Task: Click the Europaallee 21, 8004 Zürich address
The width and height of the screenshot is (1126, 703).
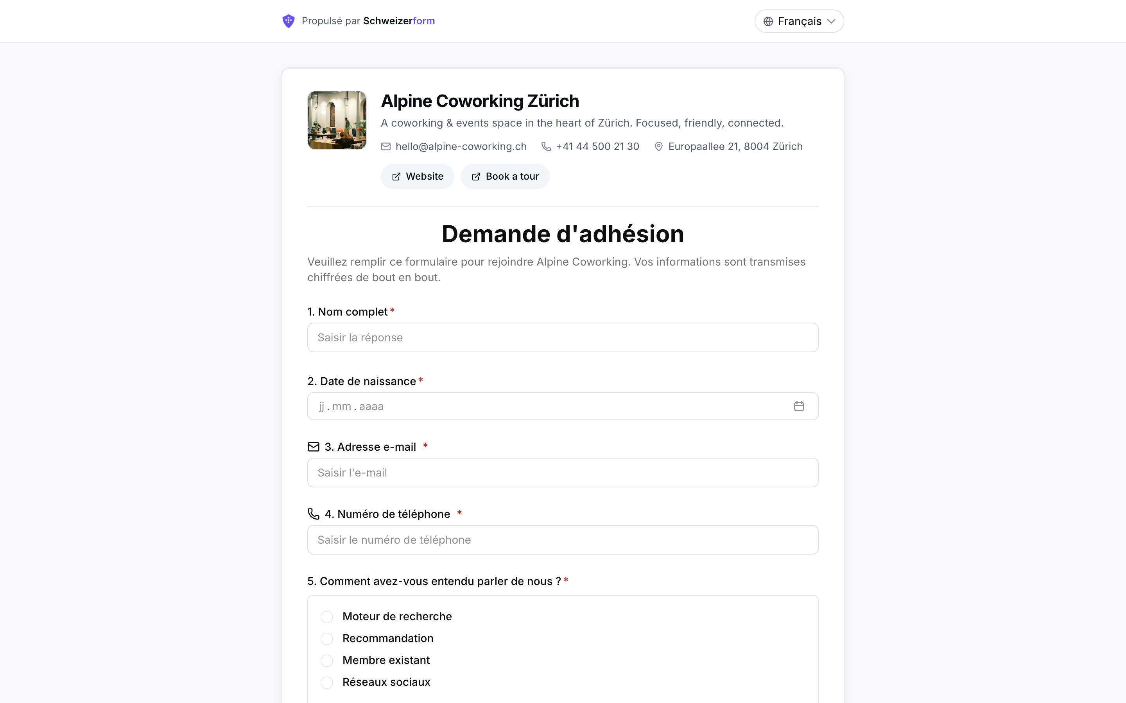Action: click(735, 146)
